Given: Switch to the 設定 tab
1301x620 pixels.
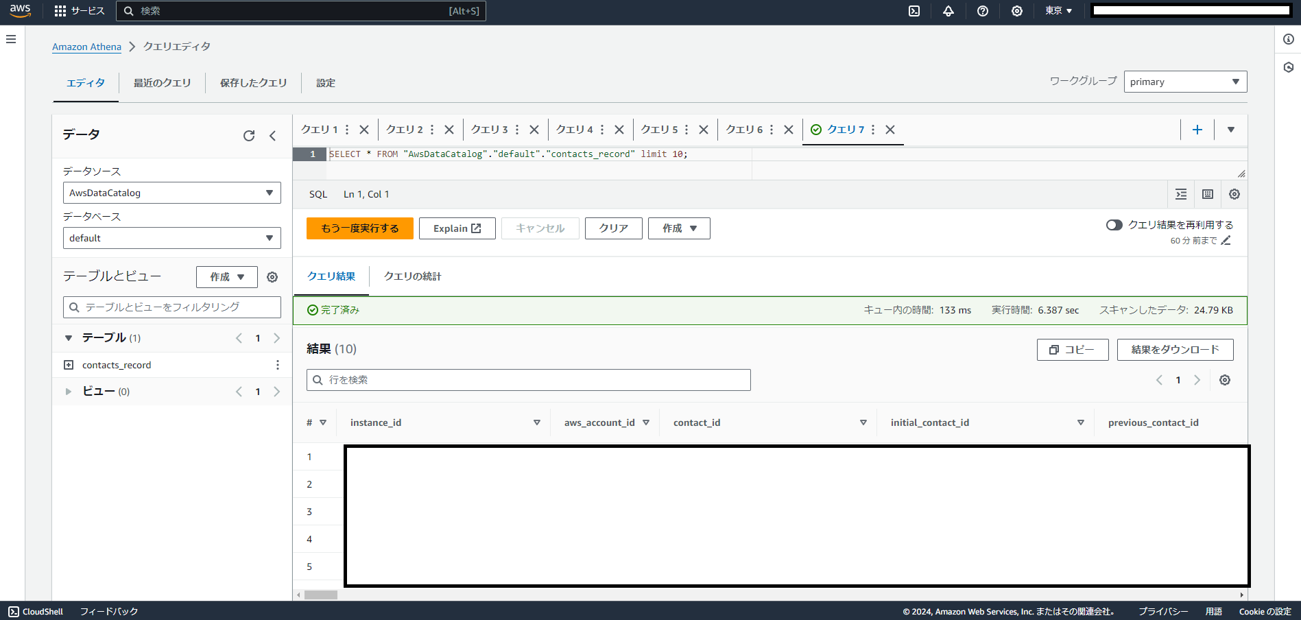Looking at the screenshot, I should click(326, 83).
